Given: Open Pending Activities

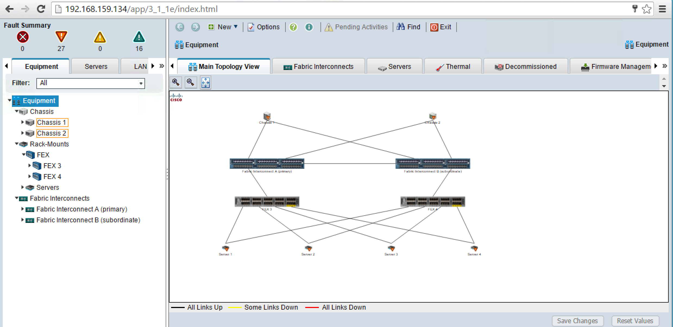Looking at the screenshot, I should pyautogui.click(x=356, y=27).
